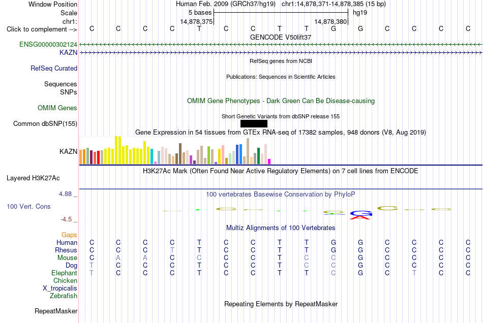Click the 'Click to complement -->' label
Viewport: 483px width, 323px height.
tap(42, 29)
